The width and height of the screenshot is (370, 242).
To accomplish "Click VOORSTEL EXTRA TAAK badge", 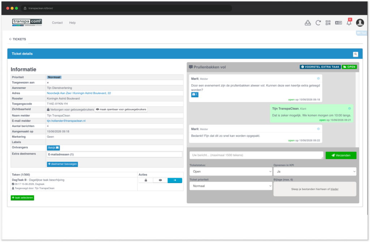I will pos(320,67).
